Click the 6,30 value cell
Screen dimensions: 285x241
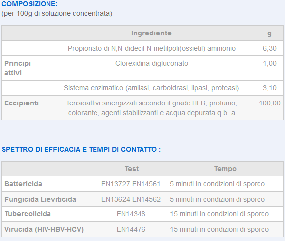pyautogui.click(x=270, y=48)
